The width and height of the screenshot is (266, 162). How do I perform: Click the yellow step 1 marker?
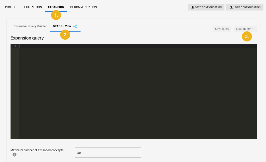click(56, 15)
